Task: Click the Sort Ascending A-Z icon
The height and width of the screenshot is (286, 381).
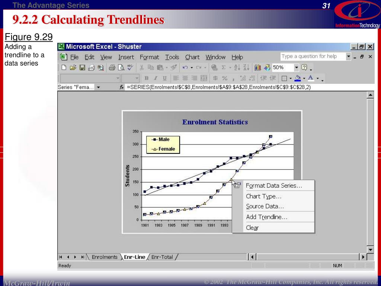Action: 237,68
